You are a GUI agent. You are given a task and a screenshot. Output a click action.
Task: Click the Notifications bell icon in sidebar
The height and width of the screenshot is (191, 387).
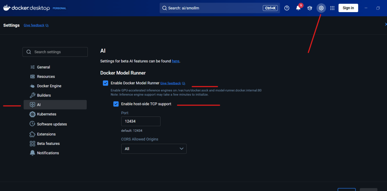32,153
